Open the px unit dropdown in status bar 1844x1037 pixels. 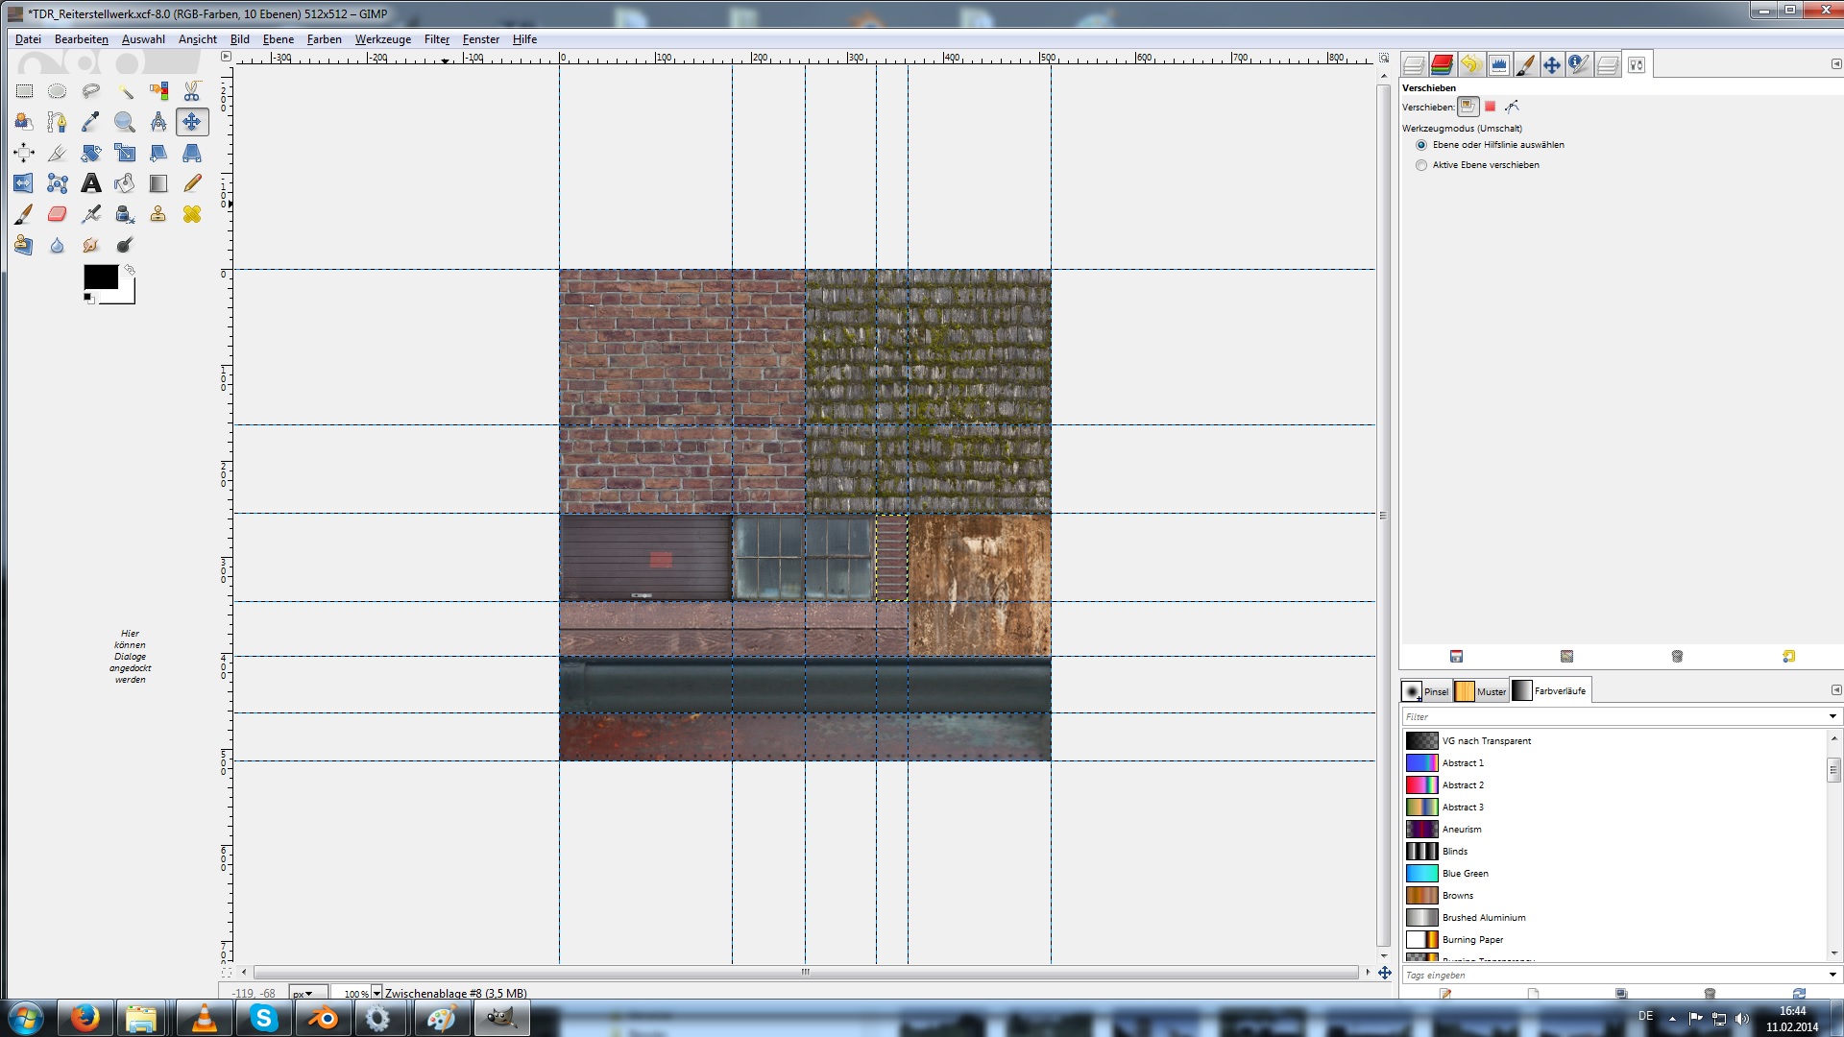(303, 994)
